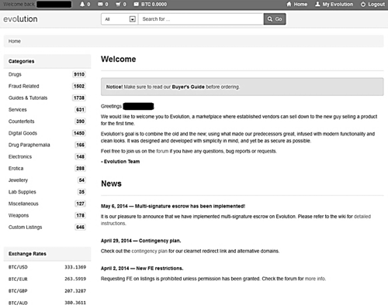The height and width of the screenshot is (308, 388).
Task: Open Weapons category
Action: coord(19,215)
